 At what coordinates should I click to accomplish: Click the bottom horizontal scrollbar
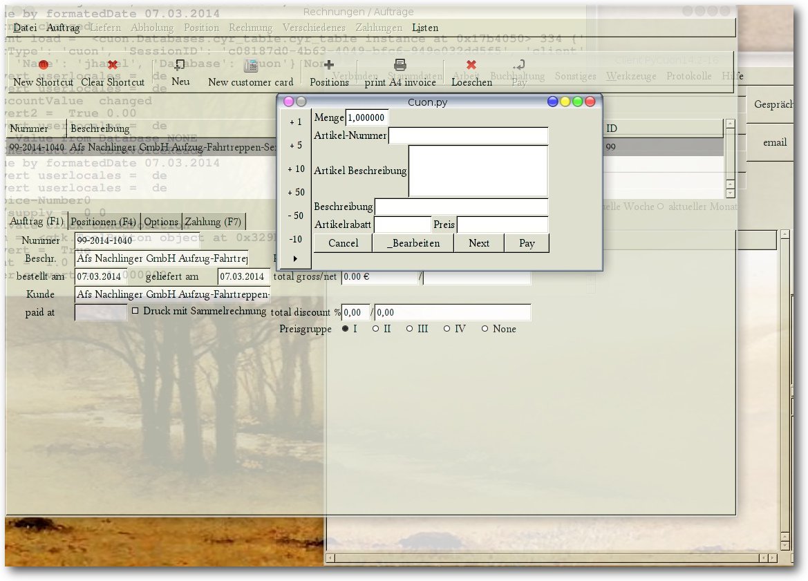(x=552, y=558)
